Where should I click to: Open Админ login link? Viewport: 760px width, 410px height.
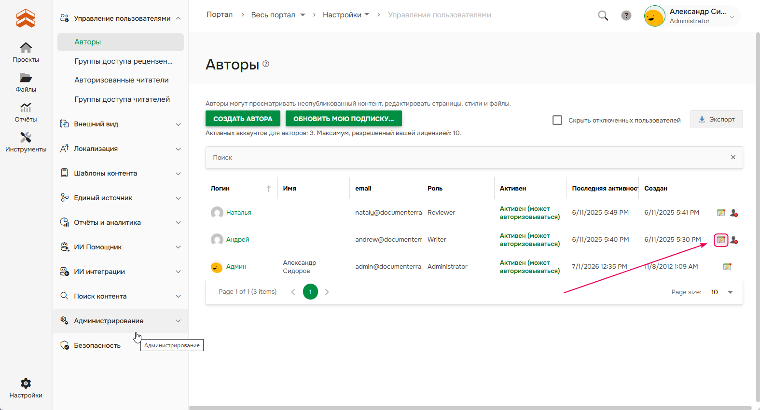[x=236, y=267]
